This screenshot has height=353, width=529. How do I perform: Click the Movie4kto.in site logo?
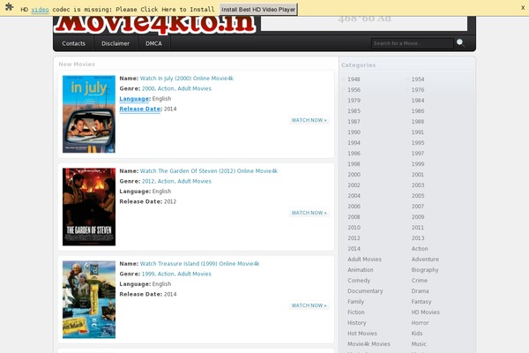click(155, 24)
